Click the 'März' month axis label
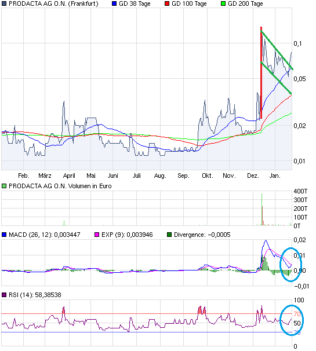The image size is (316, 351). tap(45, 175)
